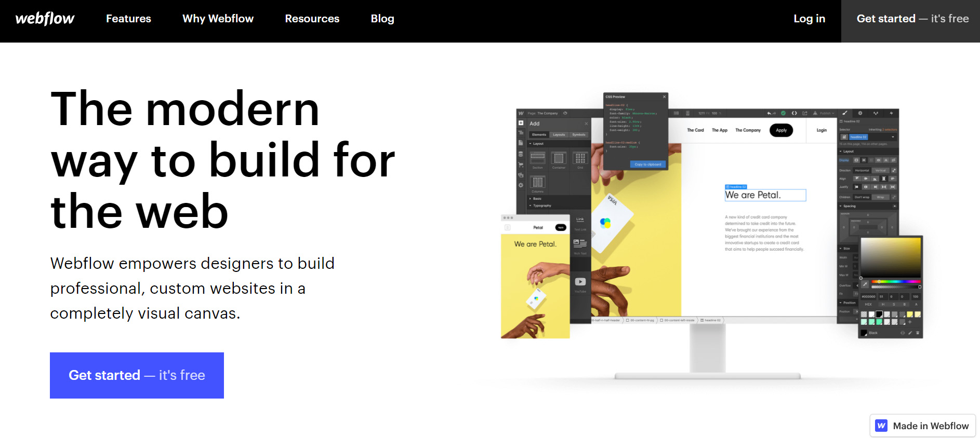Collapse the Position section in Style panel

click(847, 303)
